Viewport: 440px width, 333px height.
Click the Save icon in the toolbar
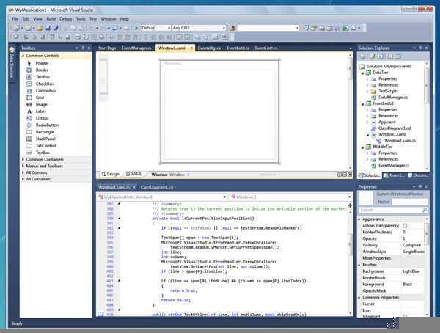click(48, 28)
